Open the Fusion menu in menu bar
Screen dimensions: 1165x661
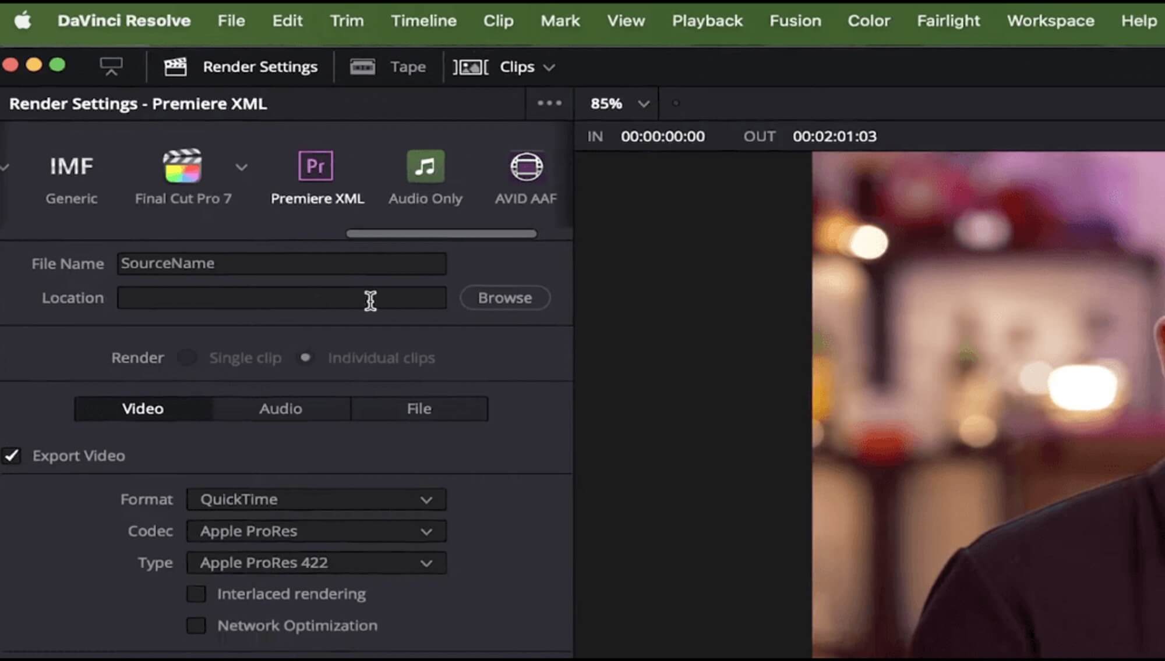pyautogui.click(x=795, y=20)
